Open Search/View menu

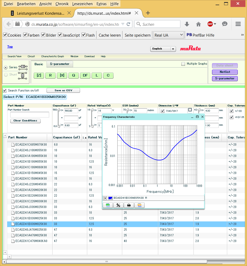pyautogui.click(x=14, y=56)
